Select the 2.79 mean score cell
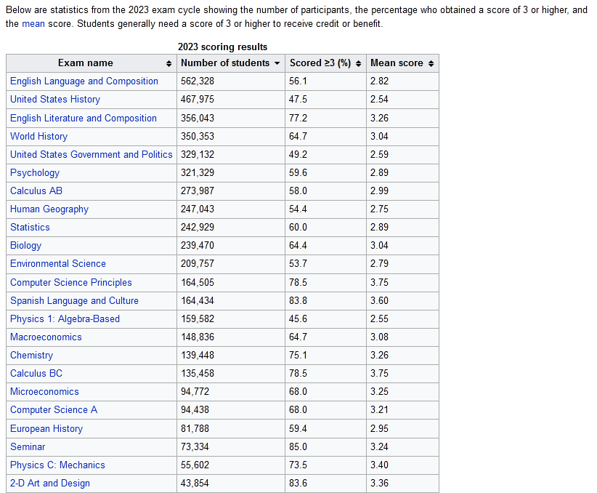 [x=402, y=264]
